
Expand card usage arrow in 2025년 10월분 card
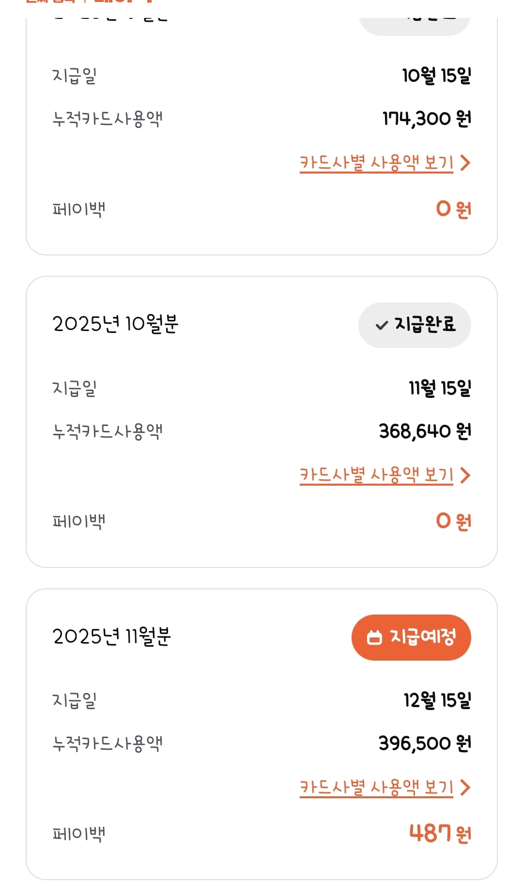click(465, 475)
